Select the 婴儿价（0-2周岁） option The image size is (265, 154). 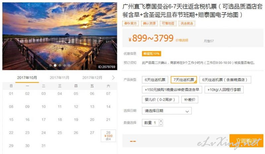[x=160, y=99]
